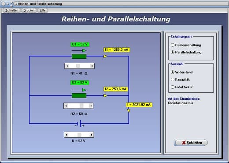Select Widerstand option

click(182, 72)
